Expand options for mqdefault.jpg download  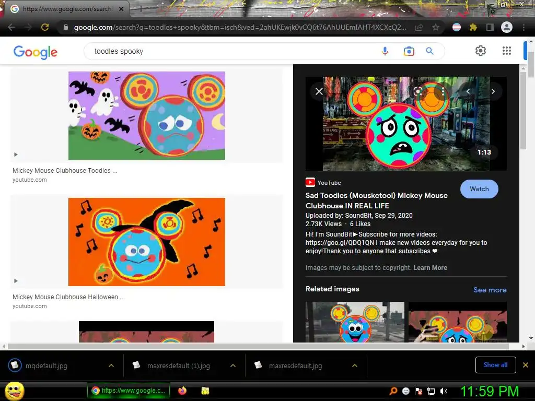[111, 365]
